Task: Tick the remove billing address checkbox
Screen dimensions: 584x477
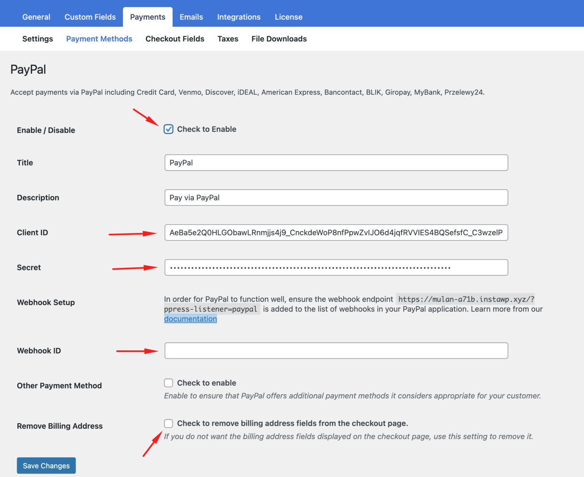Action: tap(169, 424)
